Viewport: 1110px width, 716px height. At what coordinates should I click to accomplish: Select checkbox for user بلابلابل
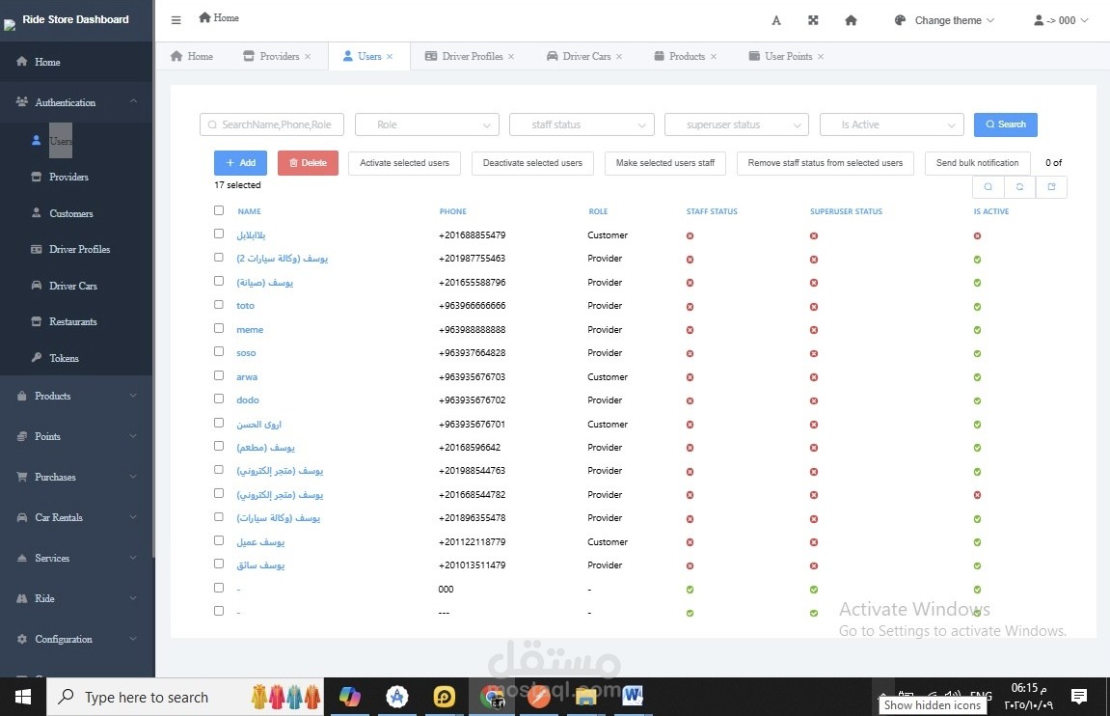(x=219, y=234)
